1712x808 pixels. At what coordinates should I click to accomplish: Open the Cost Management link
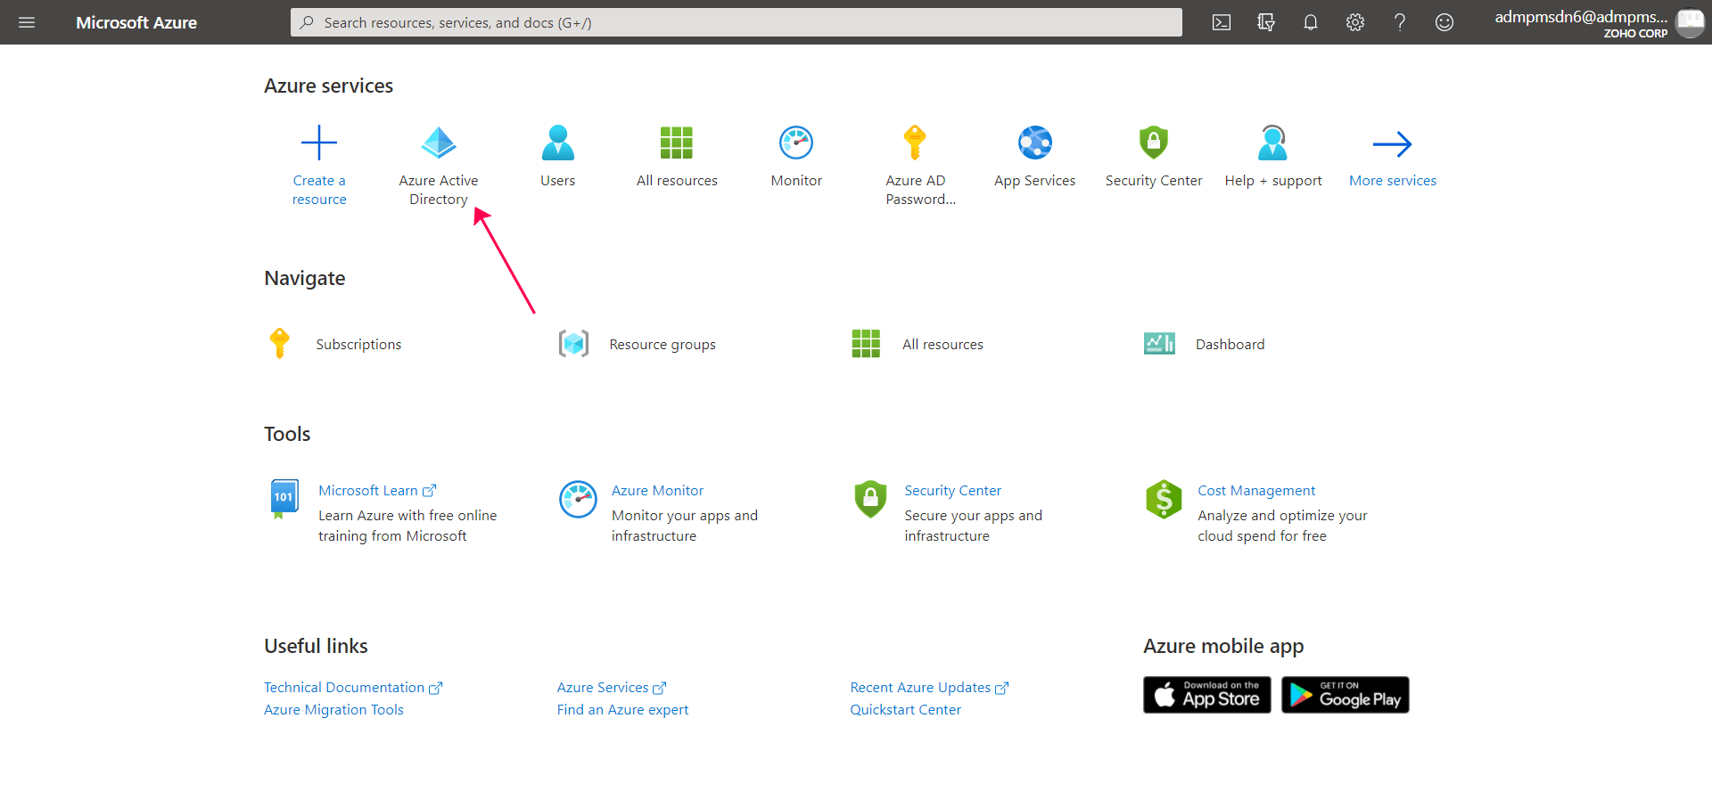[1256, 491]
